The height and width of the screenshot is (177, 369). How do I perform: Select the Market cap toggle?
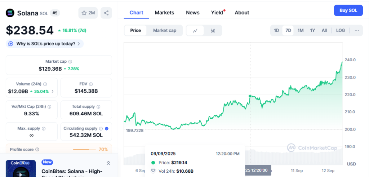coord(164,30)
